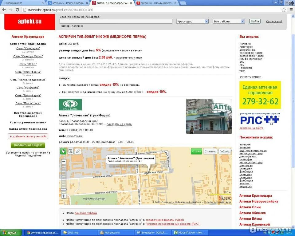Image resolution: width=295 pixels, height=236 pixels.
Task: Open справочнике Видаль (Vidal) link
Action: [165, 220]
